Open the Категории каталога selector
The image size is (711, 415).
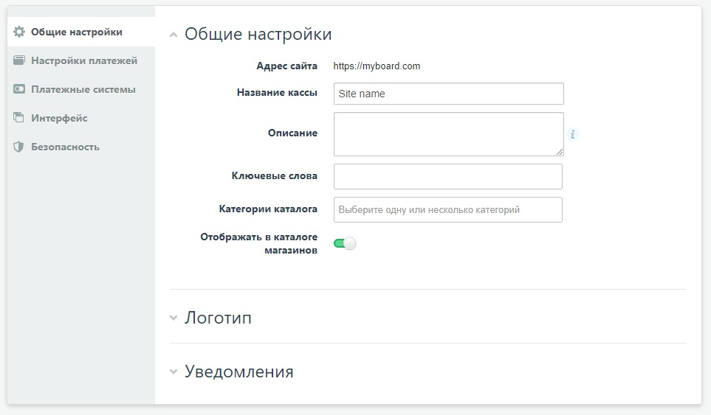[447, 209]
